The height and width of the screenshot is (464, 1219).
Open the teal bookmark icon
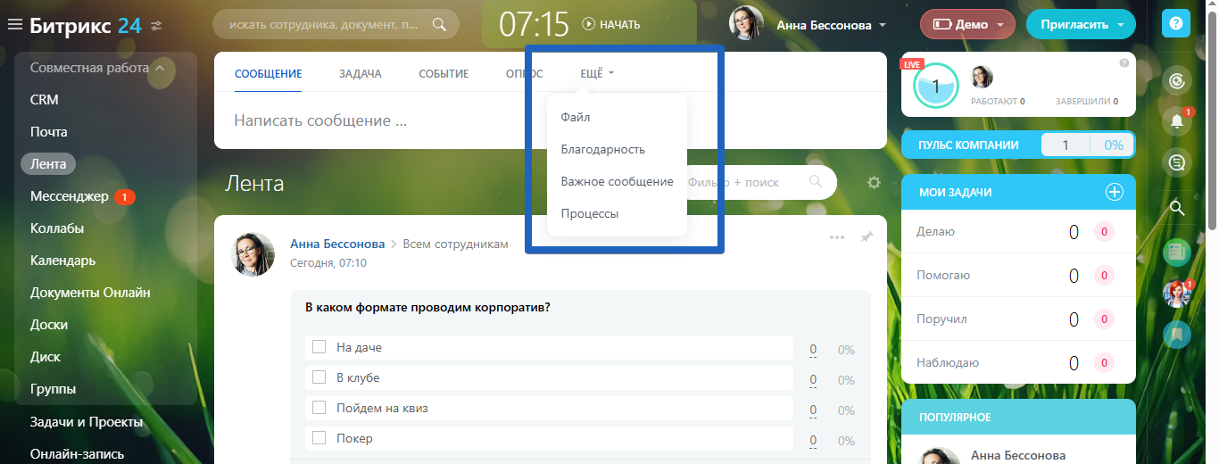(x=1177, y=335)
